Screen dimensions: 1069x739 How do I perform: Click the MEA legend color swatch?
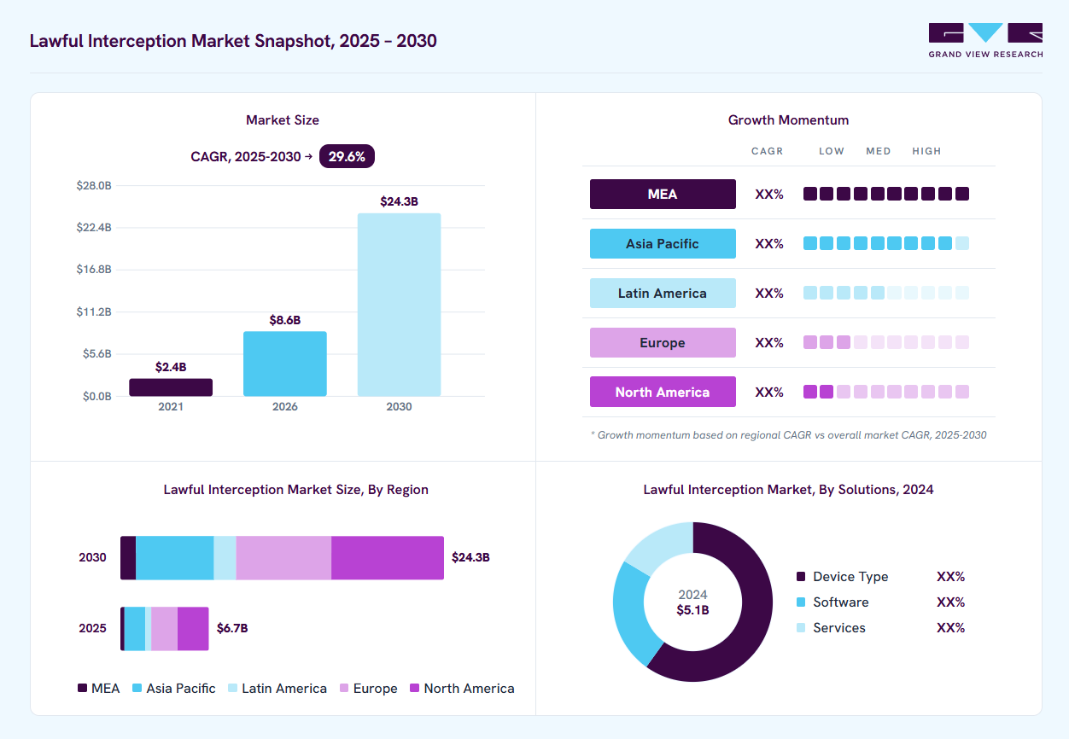coord(83,688)
